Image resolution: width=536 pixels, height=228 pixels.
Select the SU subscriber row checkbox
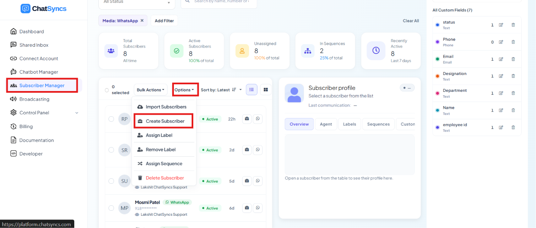pos(111,181)
